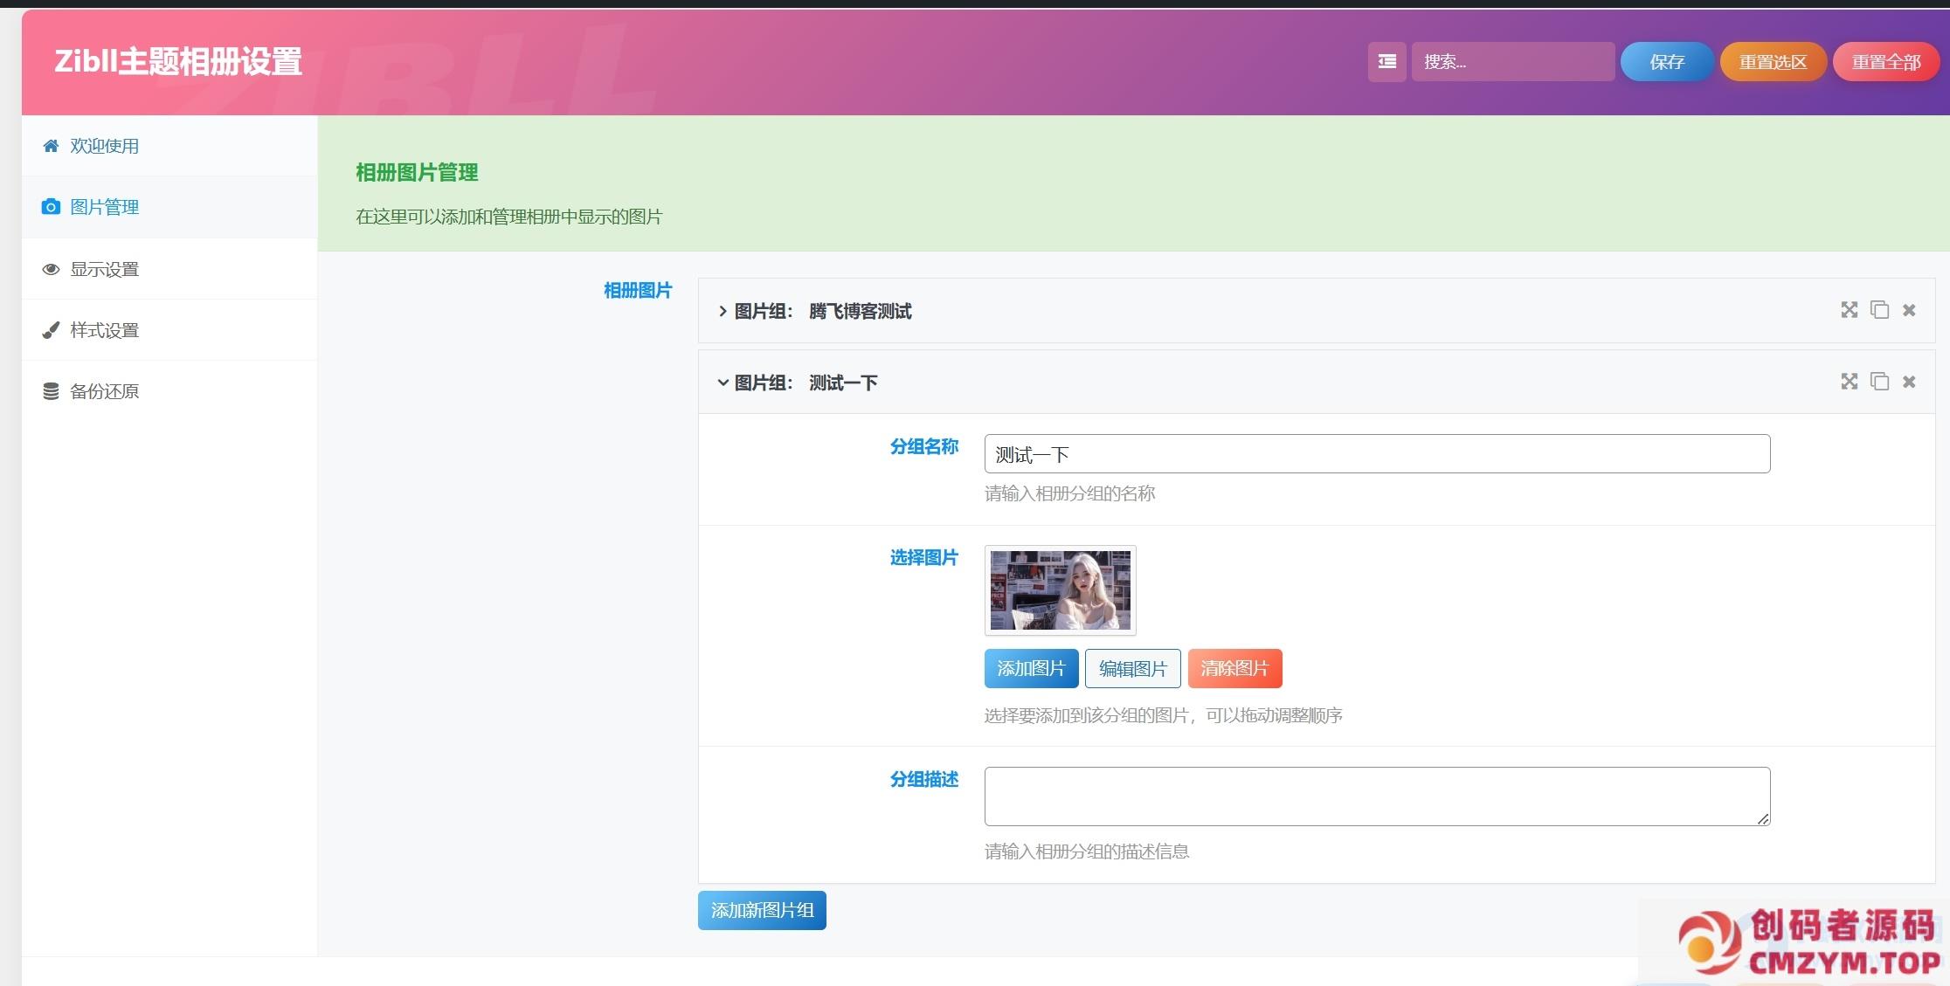1950x986 pixels.
Task: Click the move icon on 腾飞博客测试 group
Action: (1849, 310)
